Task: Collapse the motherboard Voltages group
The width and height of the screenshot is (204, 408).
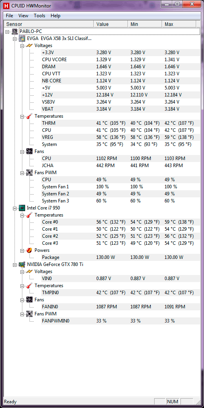Action: pyautogui.click(x=22, y=46)
